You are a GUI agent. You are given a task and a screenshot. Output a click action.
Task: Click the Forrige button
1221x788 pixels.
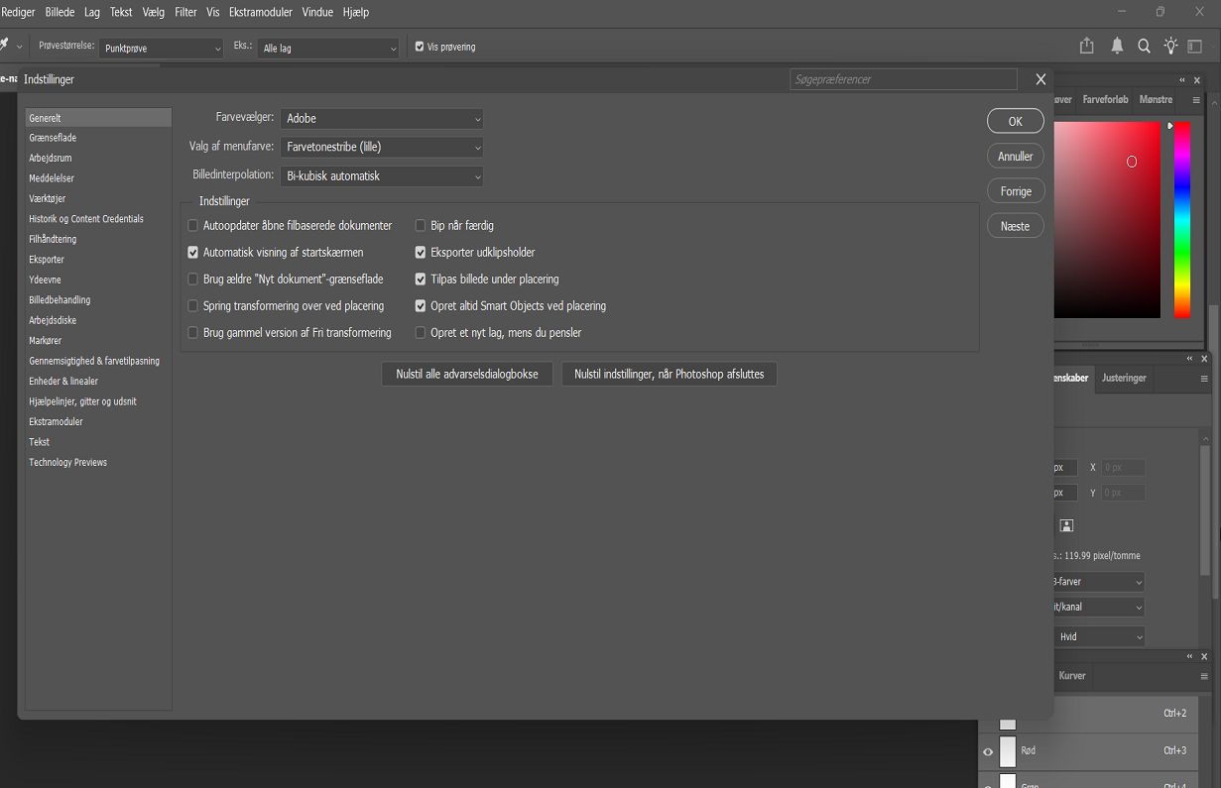pyautogui.click(x=1016, y=191)
